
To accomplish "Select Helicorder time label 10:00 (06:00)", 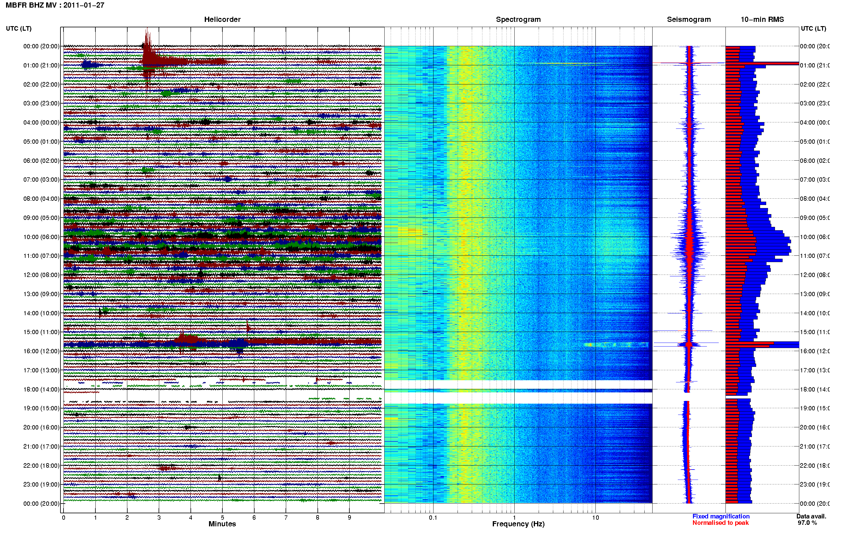I will pos(41,237).
